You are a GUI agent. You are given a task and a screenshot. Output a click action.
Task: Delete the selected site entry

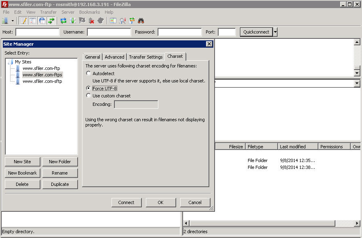click(x=22, y=184)
